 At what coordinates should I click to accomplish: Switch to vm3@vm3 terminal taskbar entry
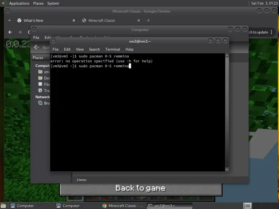point(169,206)
